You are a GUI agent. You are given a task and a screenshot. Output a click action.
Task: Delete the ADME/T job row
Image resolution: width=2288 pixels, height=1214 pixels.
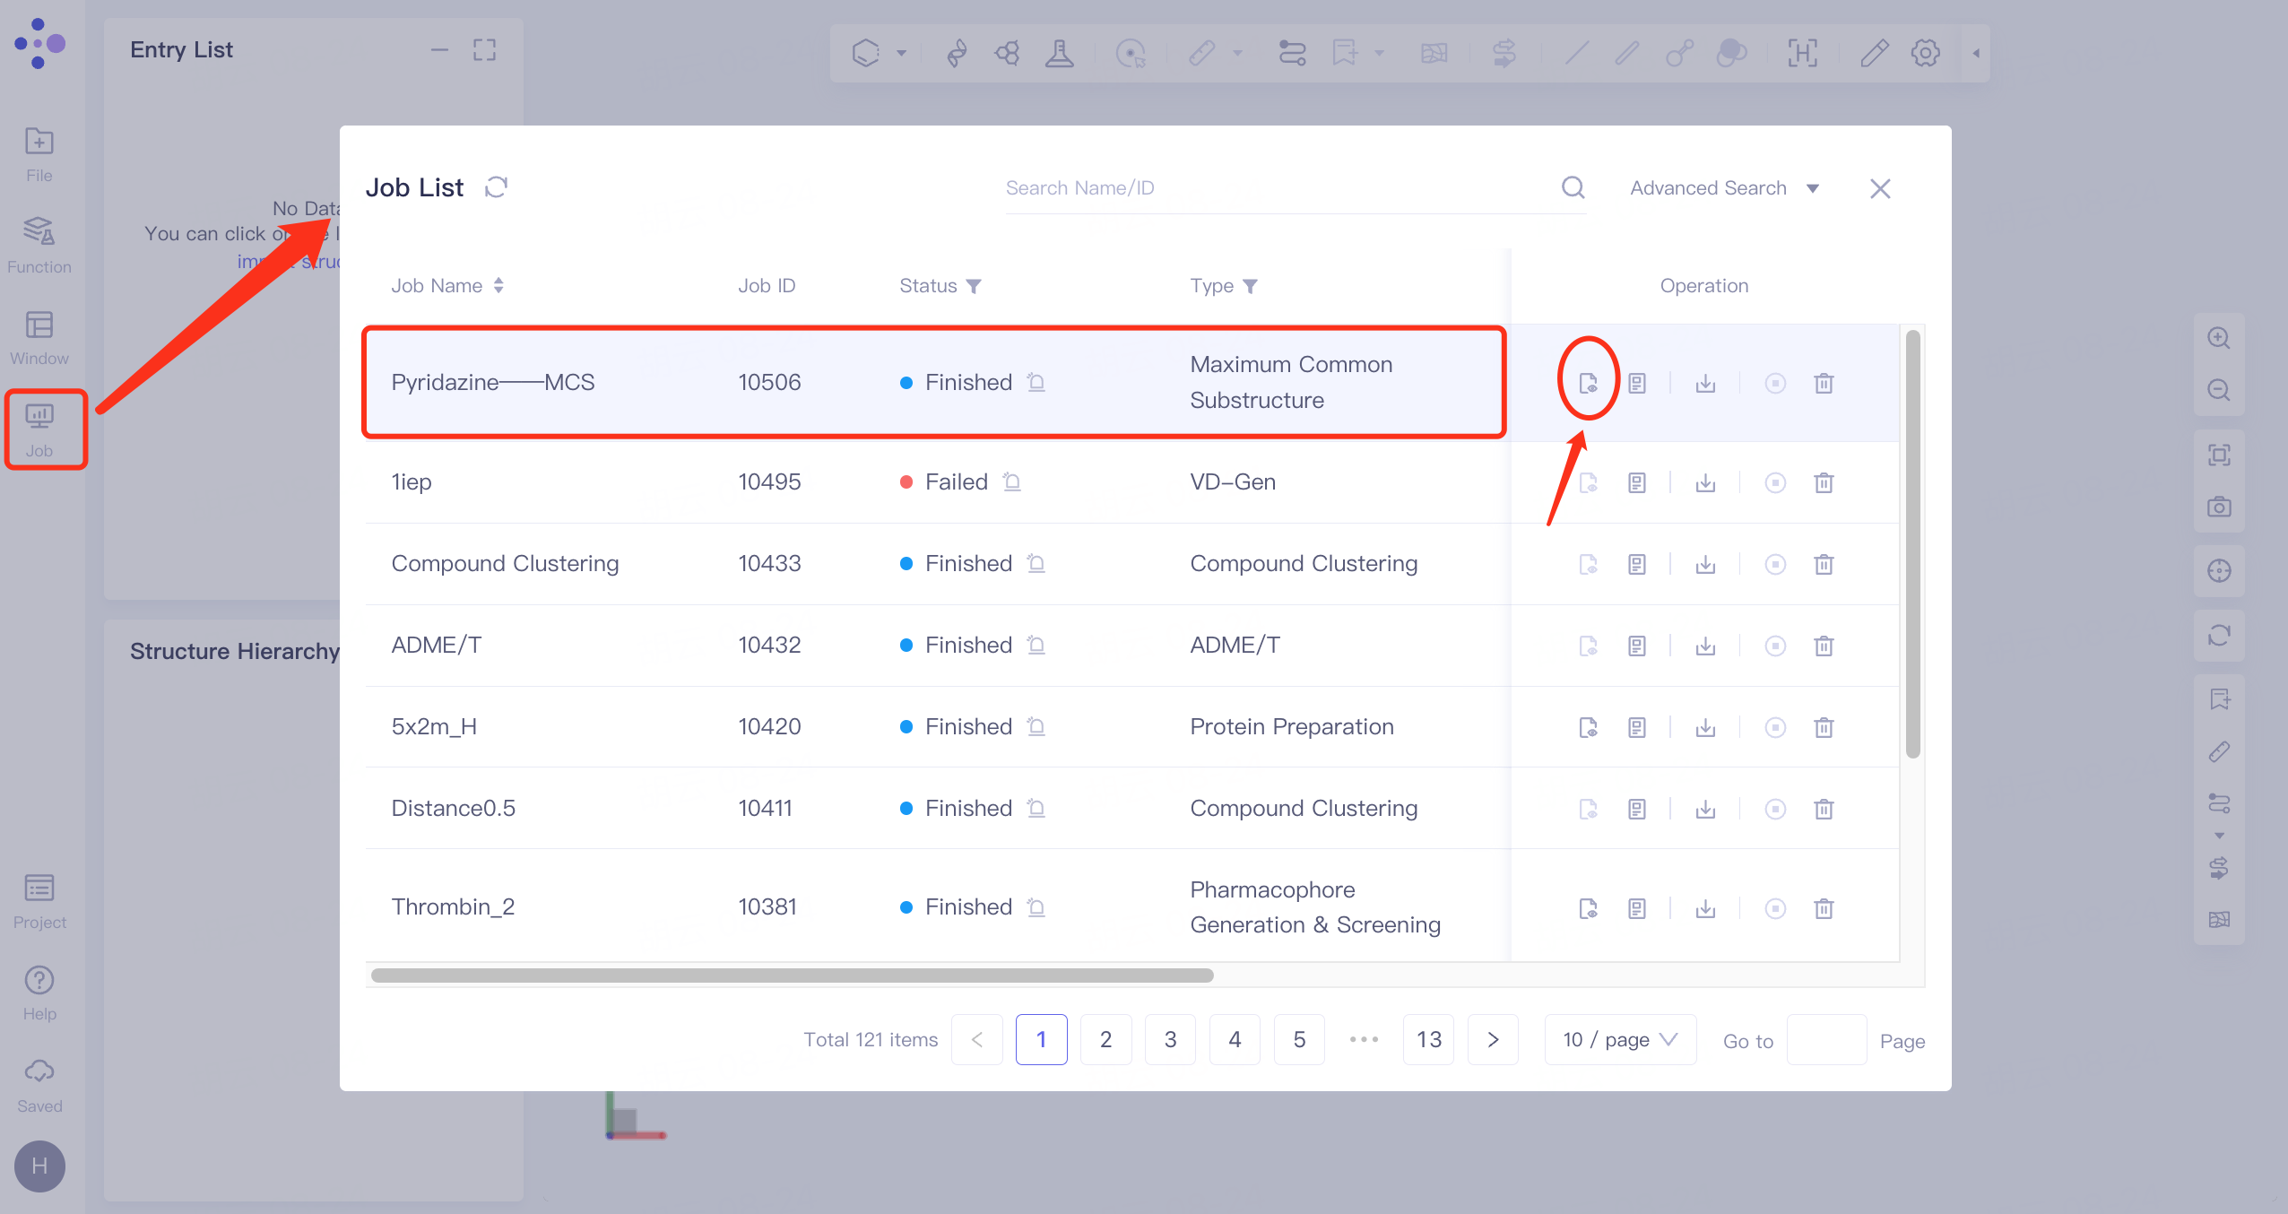coord(1824,646)
